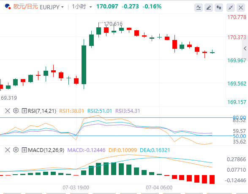Click the 欧元/日元 pair name
Screen dimensions: 248x194
pyautogui.click(x=26, y=7)
